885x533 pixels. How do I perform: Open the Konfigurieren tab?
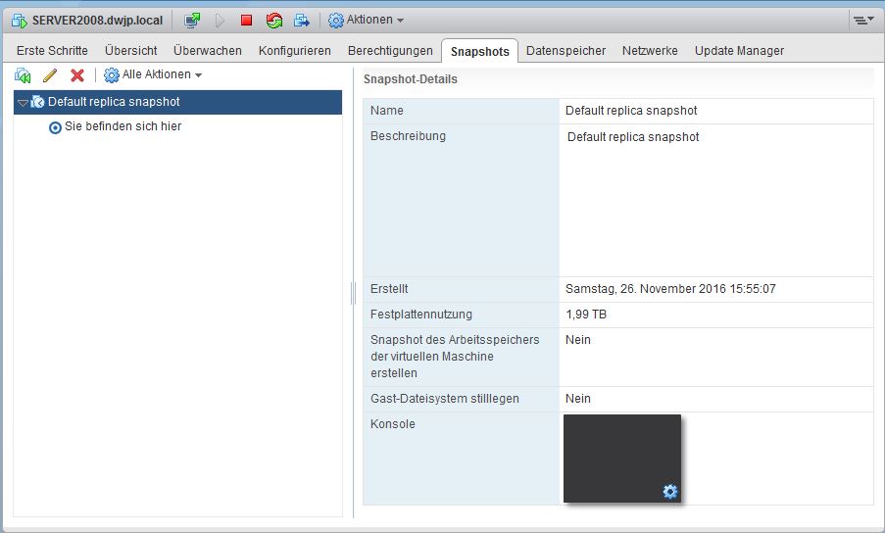pyautogui.click(x=294, y=50)
